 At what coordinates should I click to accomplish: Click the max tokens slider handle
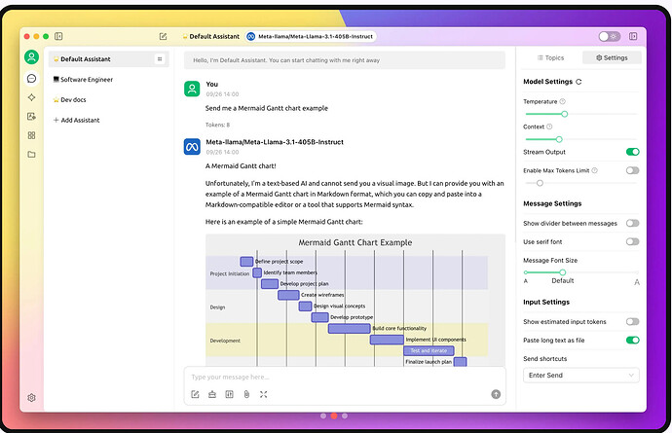pos(540,183)
